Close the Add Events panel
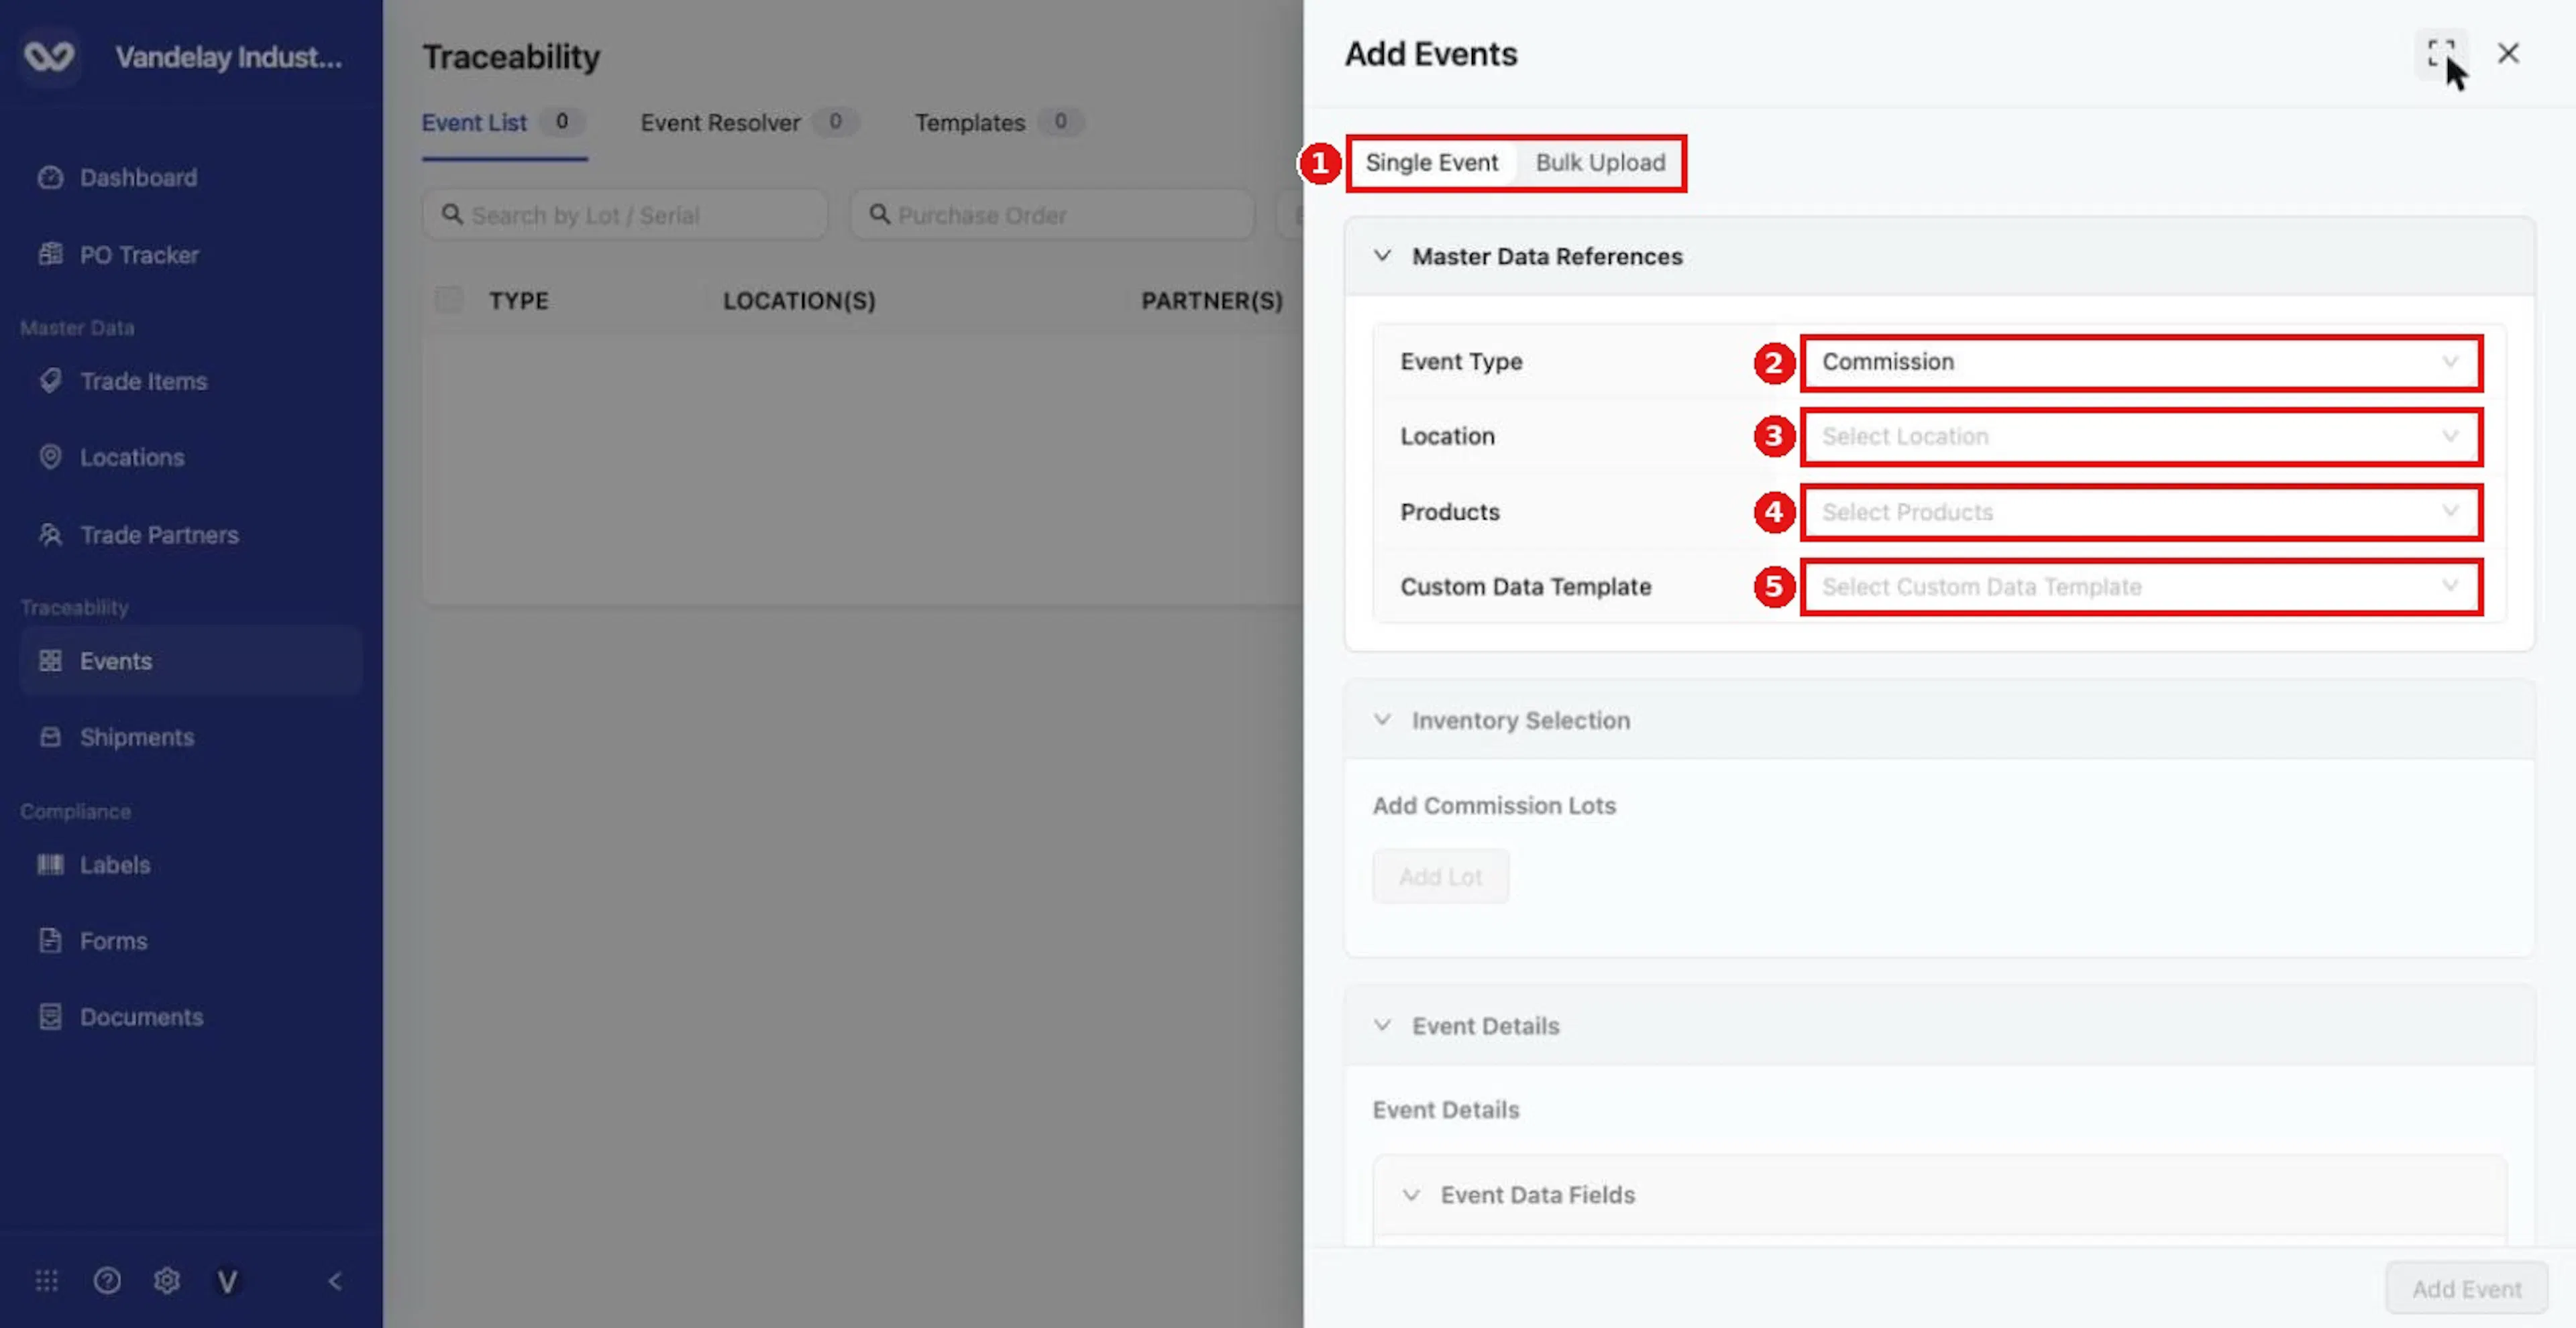2576x1328 pixels. click(2508, 54)
